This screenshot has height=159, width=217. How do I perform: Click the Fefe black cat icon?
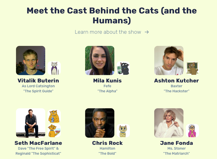pos(123,68)
